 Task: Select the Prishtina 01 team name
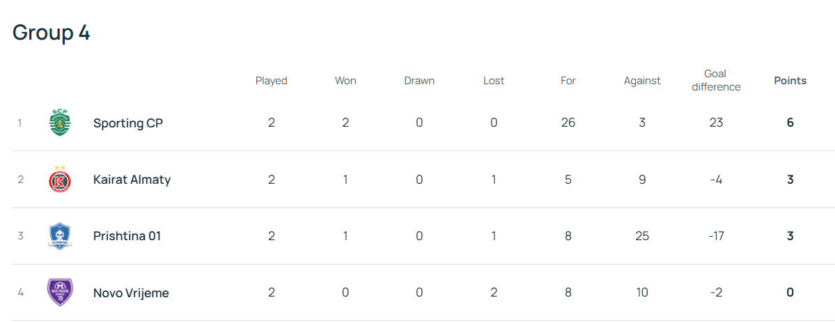[x=127, y=236]
